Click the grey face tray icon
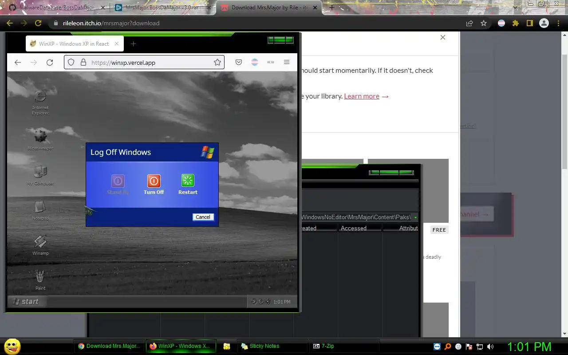 [x=458, y=347]
